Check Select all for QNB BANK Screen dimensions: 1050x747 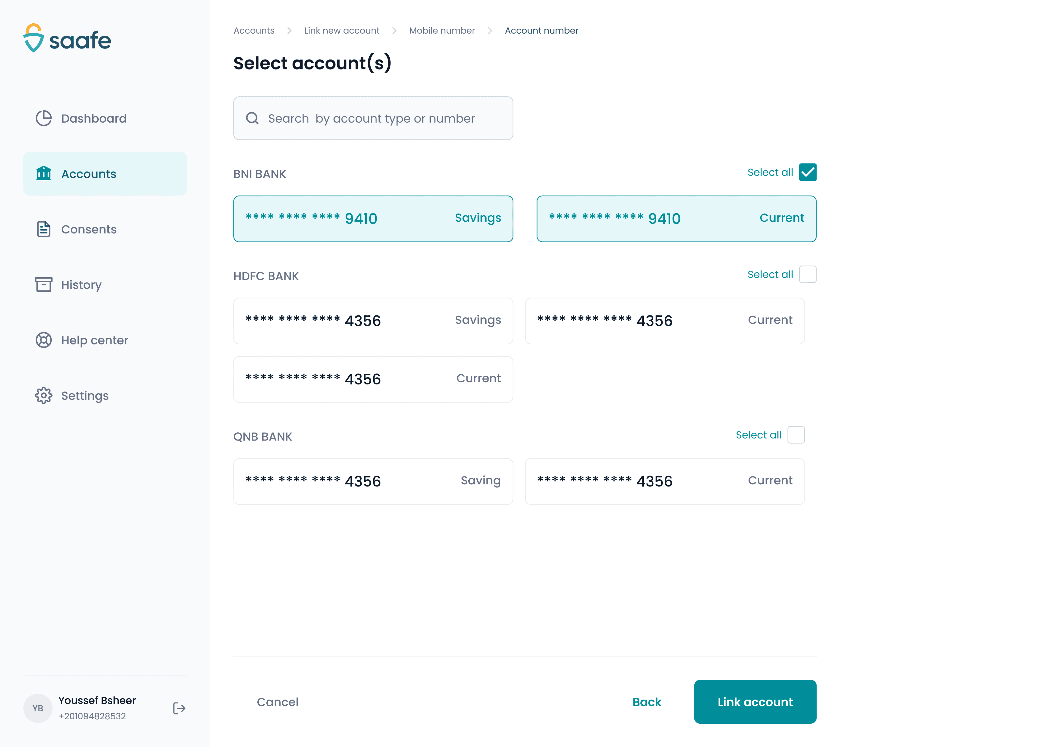[796, 435]
